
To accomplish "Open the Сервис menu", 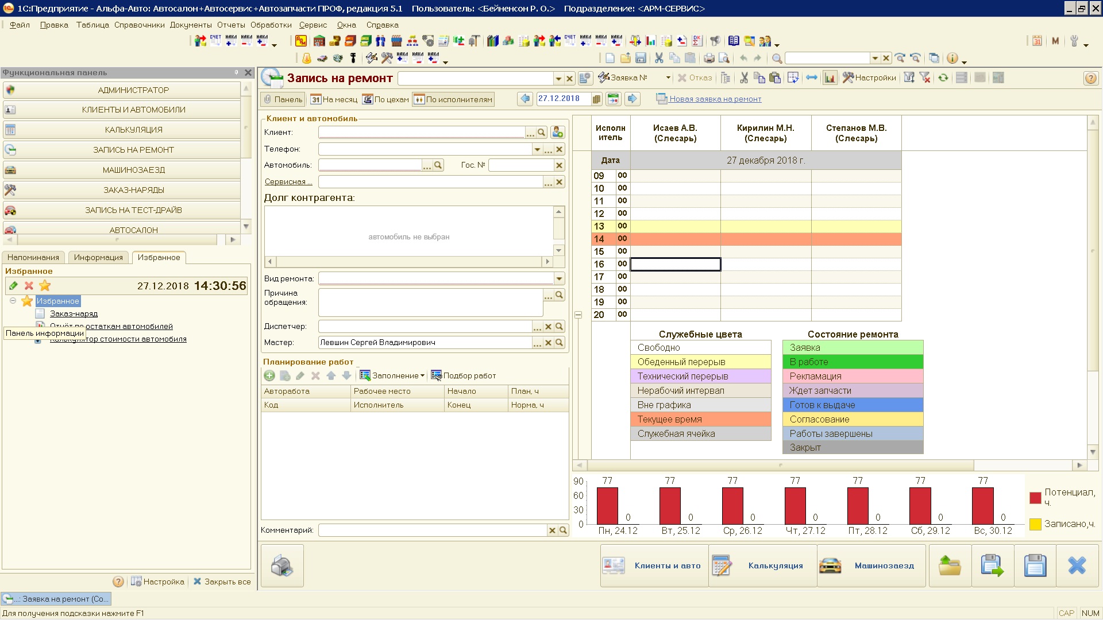I will 313,25.
